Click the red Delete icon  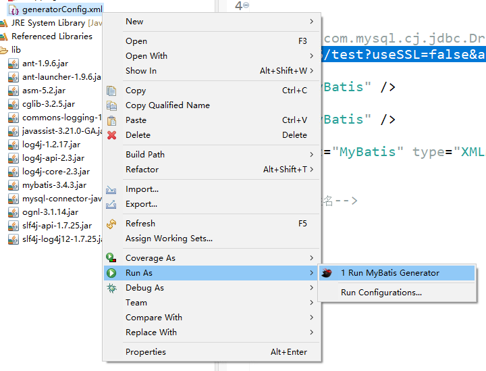click(112, 135)
